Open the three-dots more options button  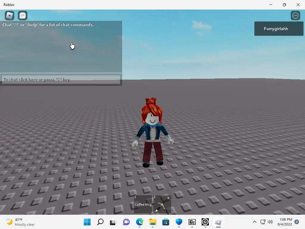click(295, 16)
